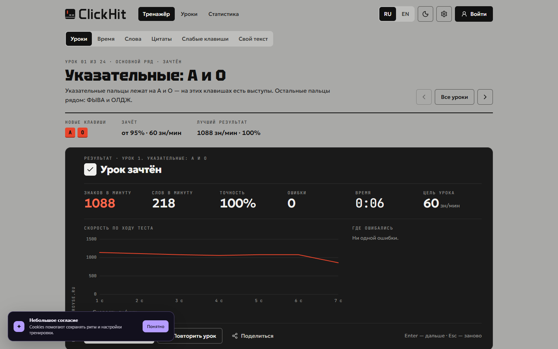Select the Слабые клавиши tab
The image size is (558, 349).
(x=205, y=39)
